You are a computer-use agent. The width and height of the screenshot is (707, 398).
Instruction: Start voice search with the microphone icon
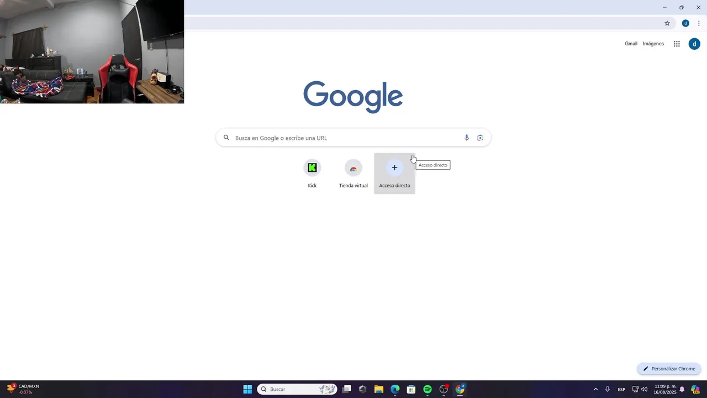coord(467,138)
